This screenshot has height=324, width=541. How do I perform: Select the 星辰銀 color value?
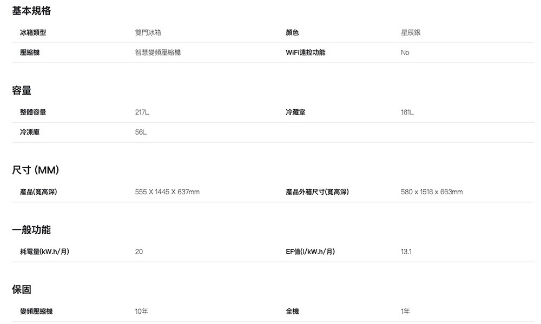(x=411, y=33)
